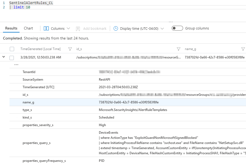Image resolution: width=246 pixels, height=164 pixels.
Task: Collapse the 3/28/2021 row expander
Action: coord(4,57)
